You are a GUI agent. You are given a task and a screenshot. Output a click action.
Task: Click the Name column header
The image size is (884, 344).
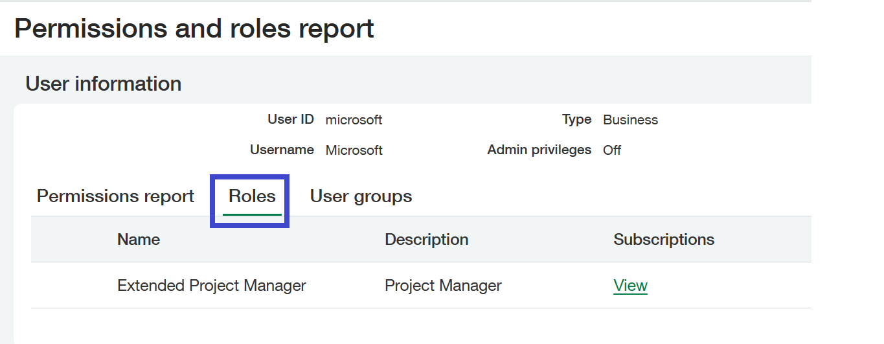tap(139, 239)
